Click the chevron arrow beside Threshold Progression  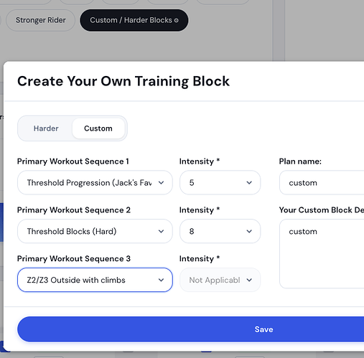coord(162,183)
